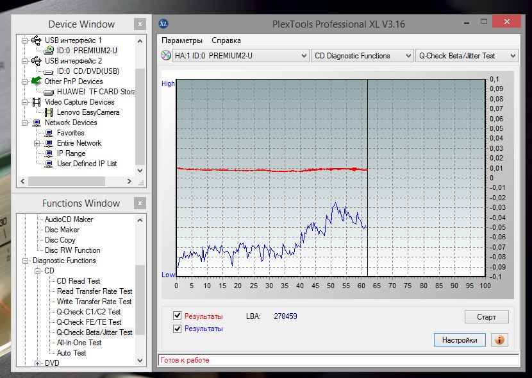Click the Entire Network computer icon
Viewport: 532px width, 378px height.
[49, 143]
